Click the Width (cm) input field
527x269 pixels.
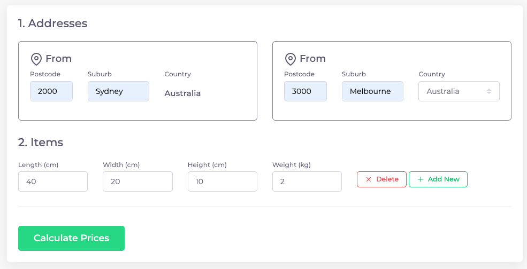(x=138, y=181)
